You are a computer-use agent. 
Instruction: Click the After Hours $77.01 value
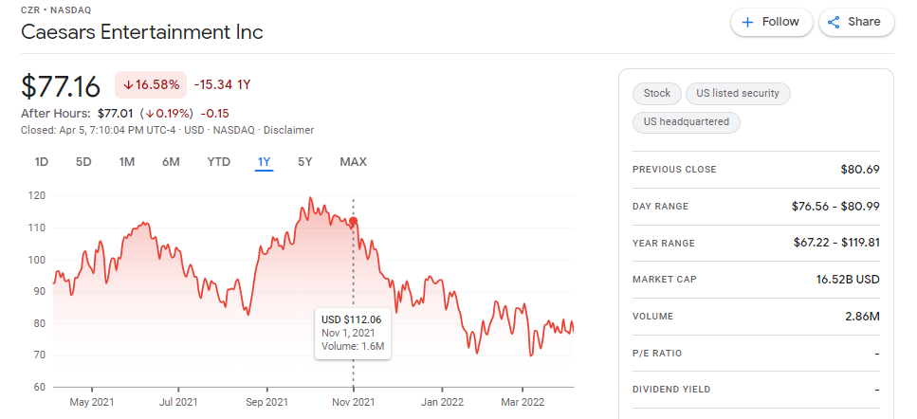[116, 114]
